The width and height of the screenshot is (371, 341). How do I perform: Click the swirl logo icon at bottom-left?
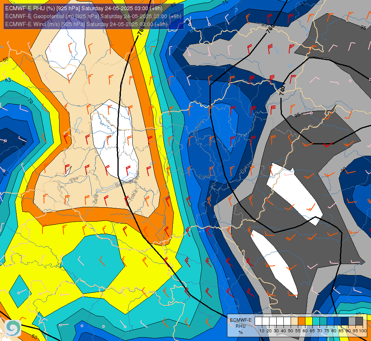(x=13, y=328)
